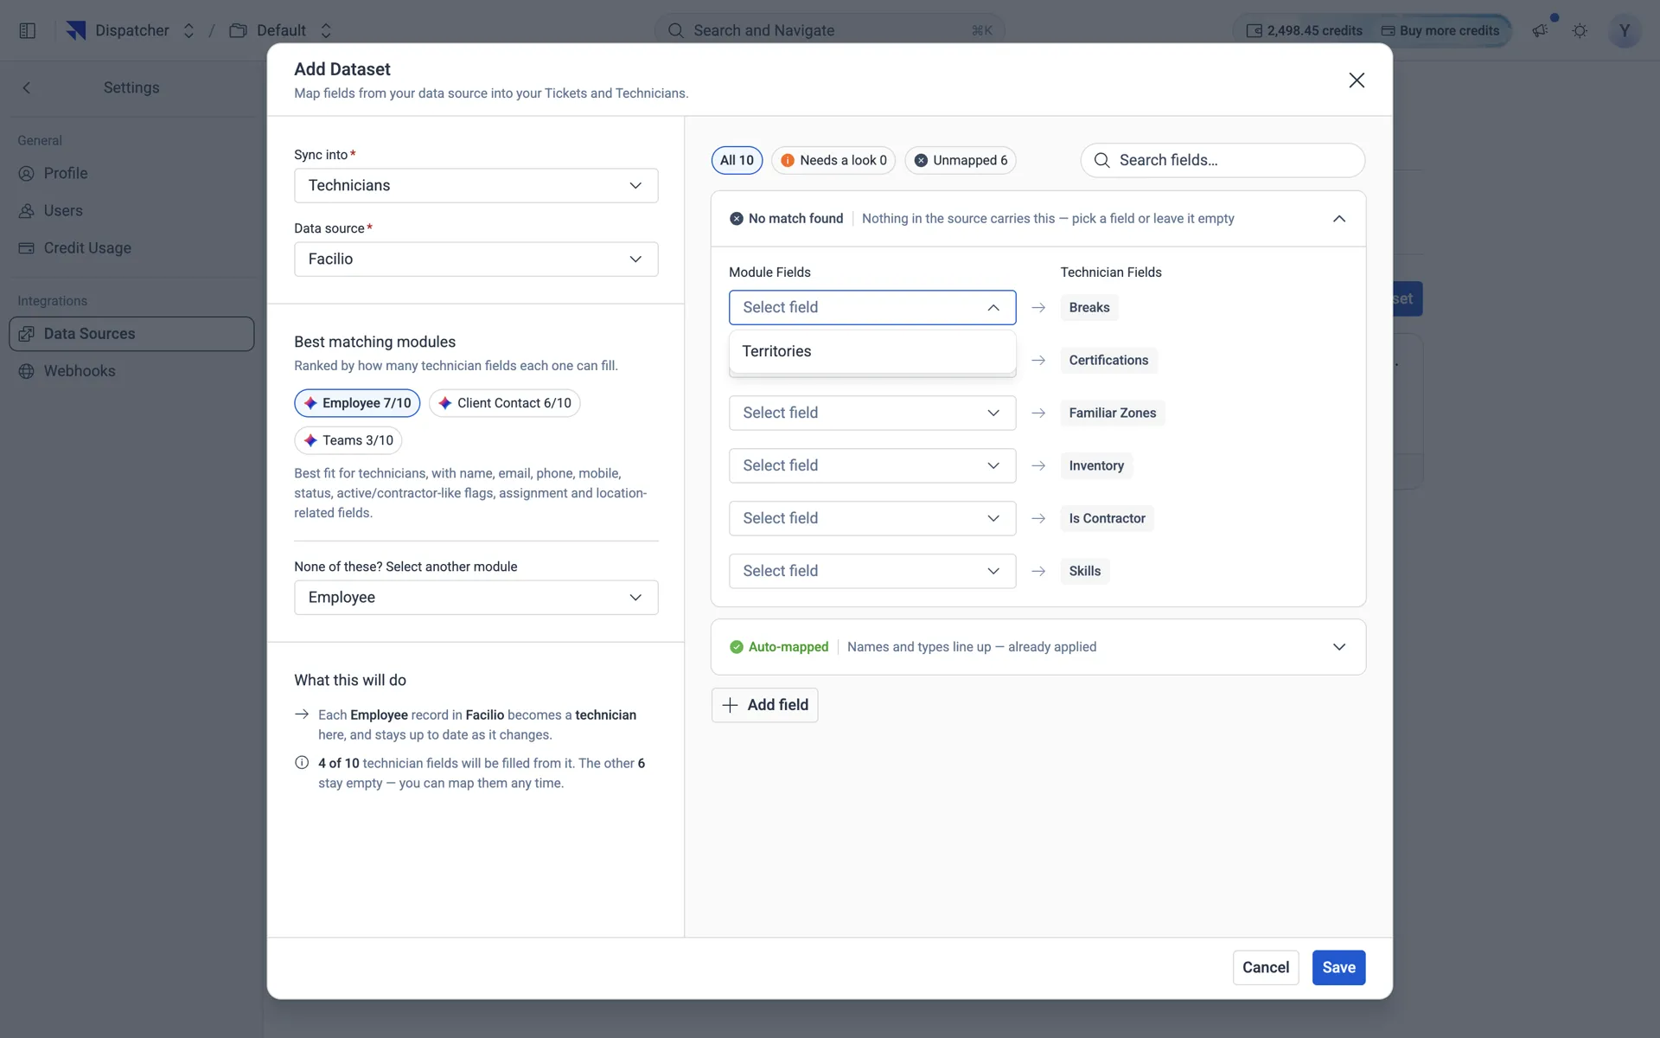Click the Breaks technician field tag
1660x1038 pixels.
1089,307
